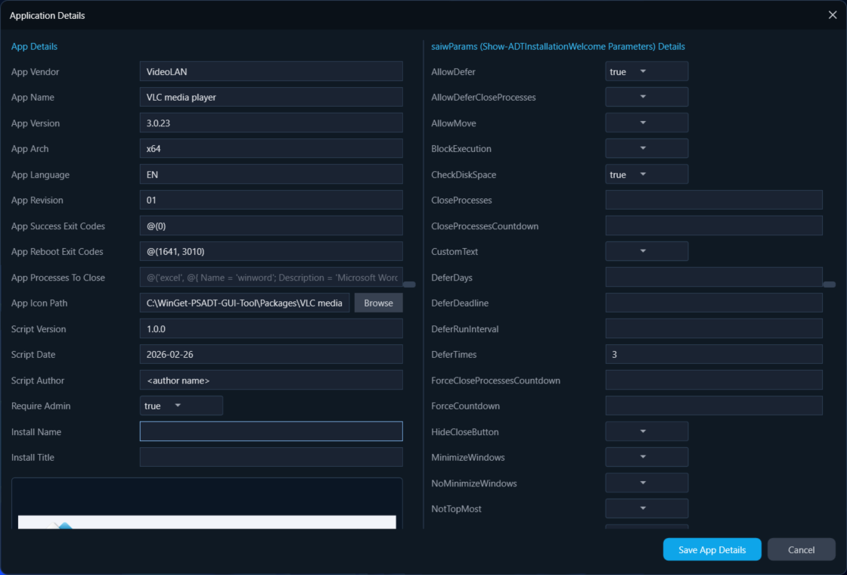Expand the MinimizeWindows dropdown

647,457
